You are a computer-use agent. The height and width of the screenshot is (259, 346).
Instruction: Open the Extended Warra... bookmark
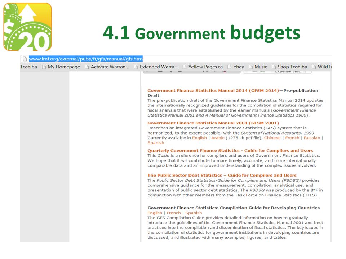(159, 67)
